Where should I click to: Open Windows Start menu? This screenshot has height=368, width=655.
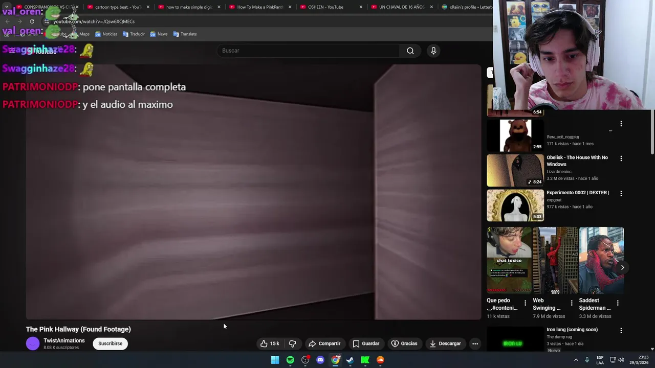(275, 360)
